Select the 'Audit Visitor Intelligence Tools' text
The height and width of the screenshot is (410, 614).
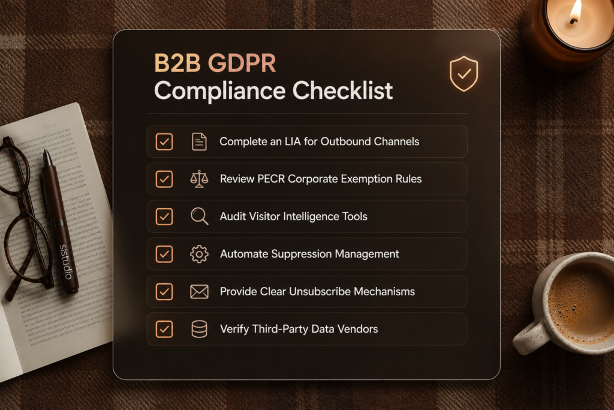(294, 216)
